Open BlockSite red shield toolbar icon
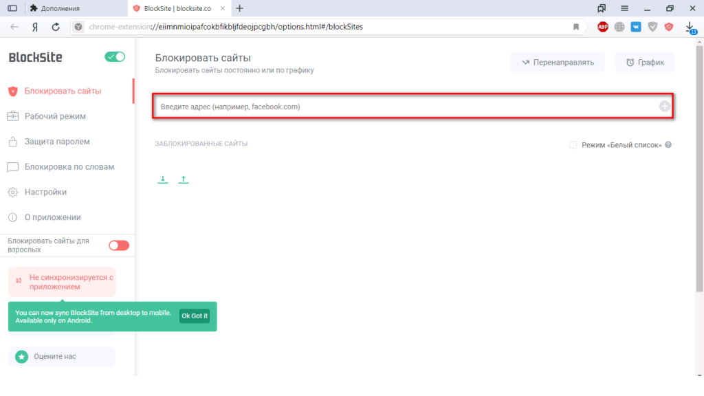Image resolution: width=704 pixels, height=396 pixels. (669, 27)
